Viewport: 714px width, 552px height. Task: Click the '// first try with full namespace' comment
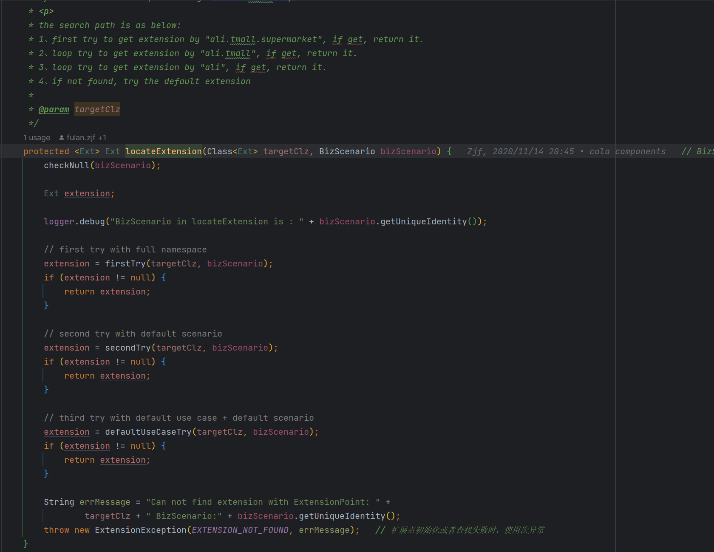pos(125,250)
